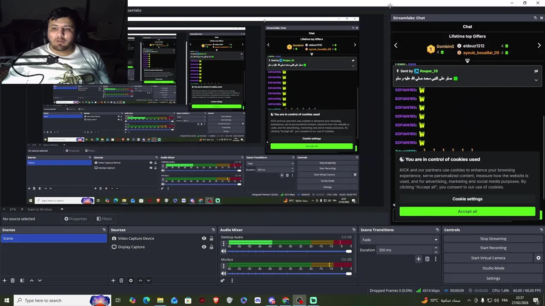Viewport: 545px width, 306px height.
Task: Open the OBS Studio taskbar icon
Action: click(300, 300)
